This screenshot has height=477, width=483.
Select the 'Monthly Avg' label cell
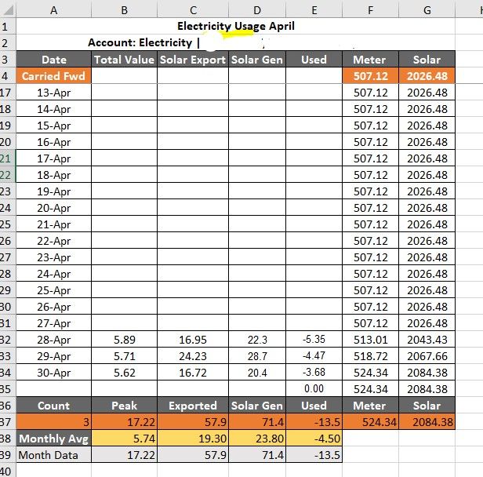(x=53, y=439)
